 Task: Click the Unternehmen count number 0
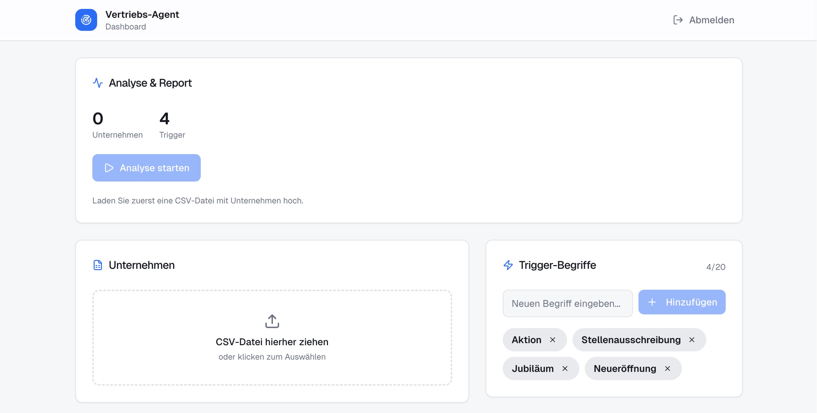(98, 119)
